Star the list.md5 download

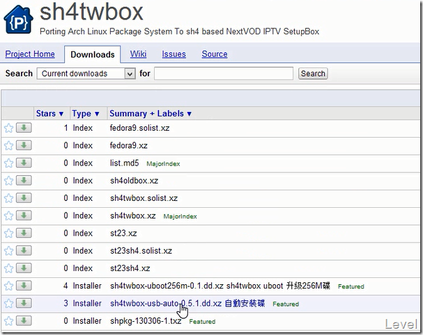(8, 163)
